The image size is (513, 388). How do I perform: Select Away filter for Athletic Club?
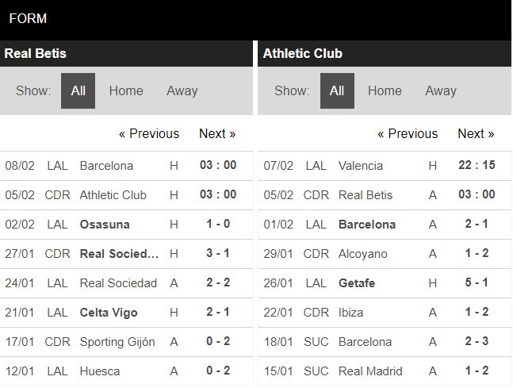(x=440, y=90)
